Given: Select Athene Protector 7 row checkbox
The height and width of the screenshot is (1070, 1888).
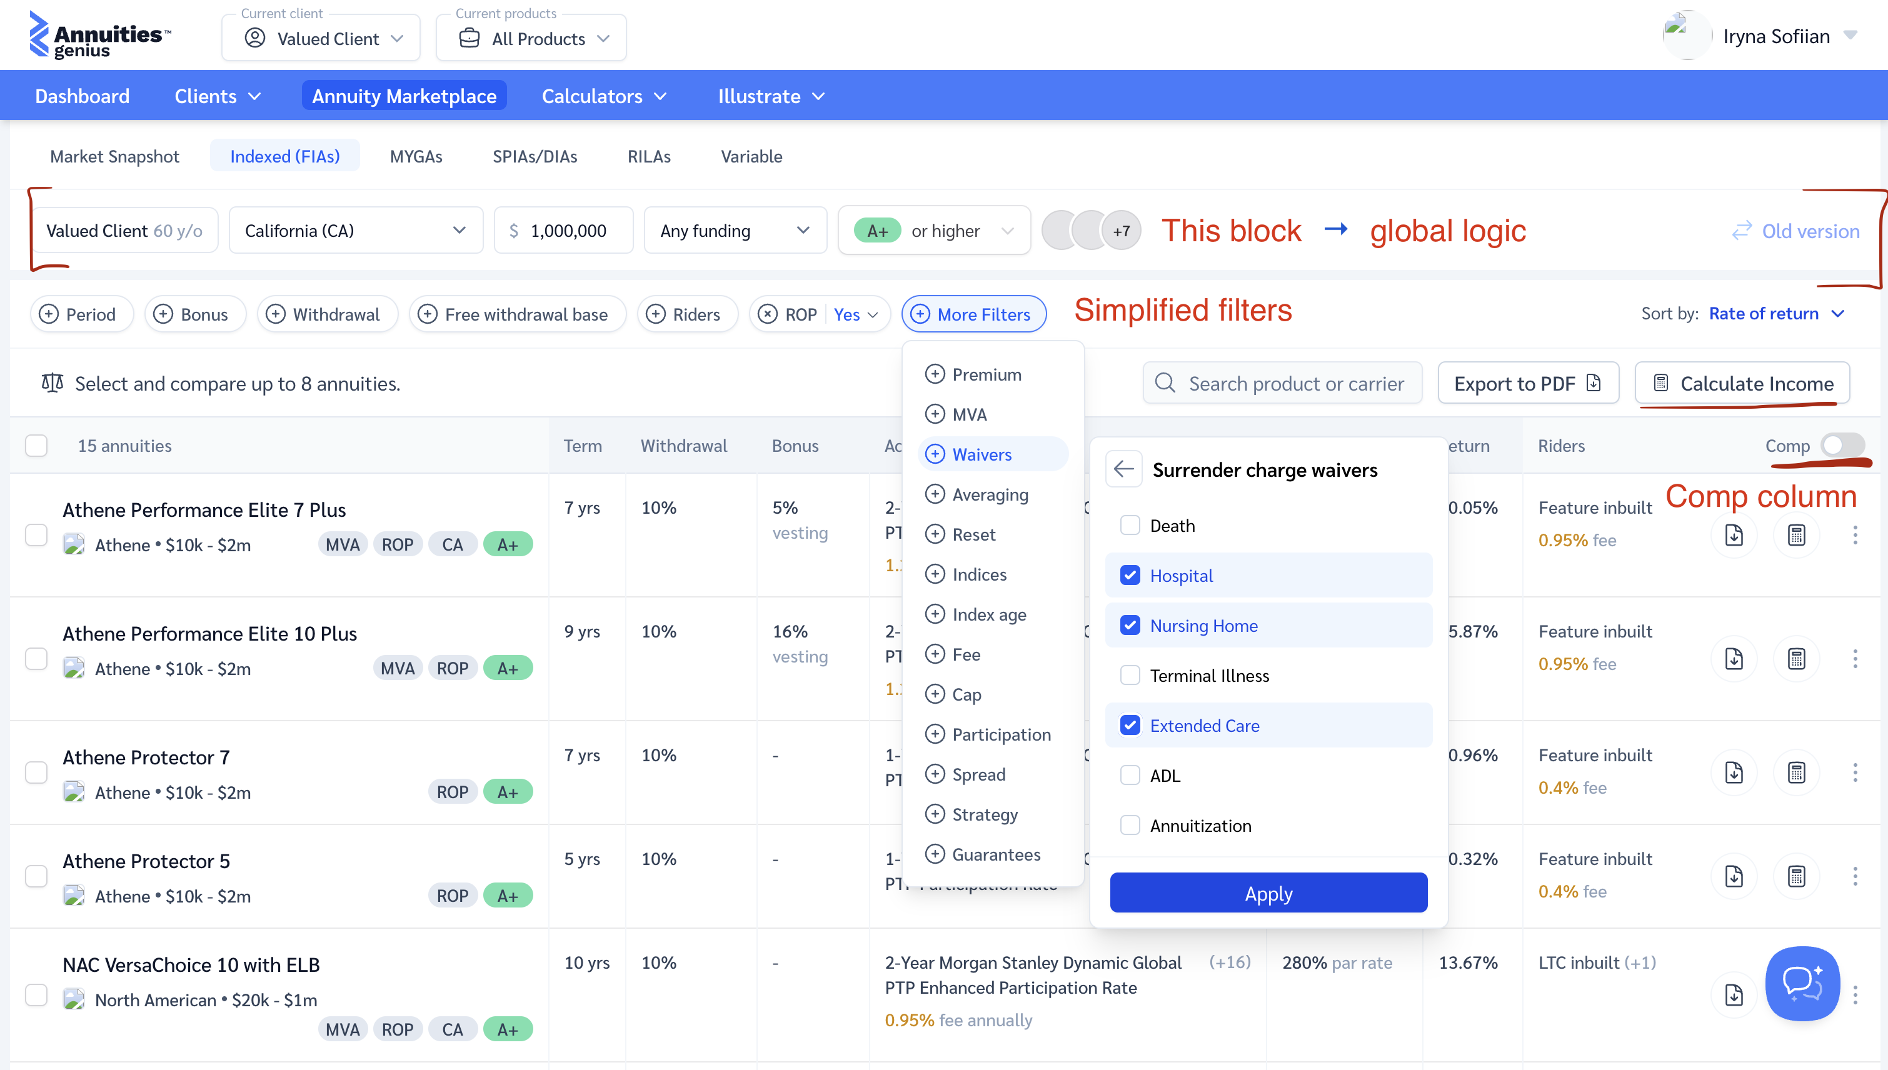Looking at the screenshot, I should 36,772.
